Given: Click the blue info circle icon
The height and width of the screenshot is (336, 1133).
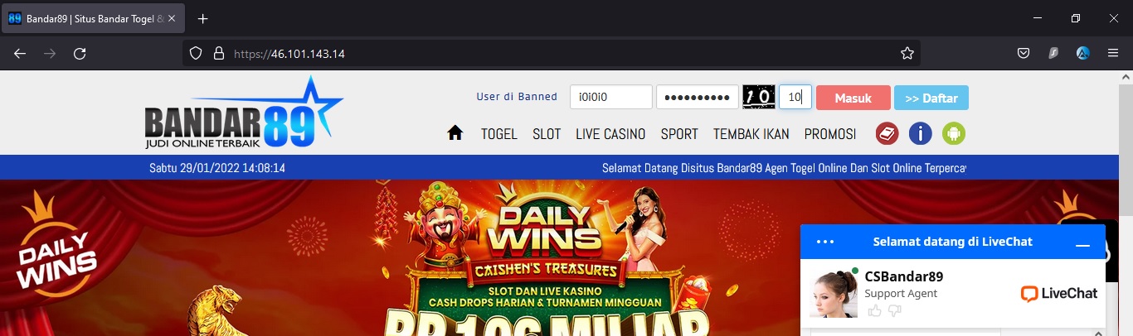Looking at the screenshot, I should 921,133.
